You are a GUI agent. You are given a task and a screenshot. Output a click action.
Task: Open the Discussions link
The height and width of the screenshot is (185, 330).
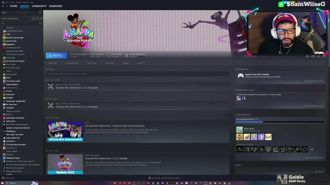[110, 63]
